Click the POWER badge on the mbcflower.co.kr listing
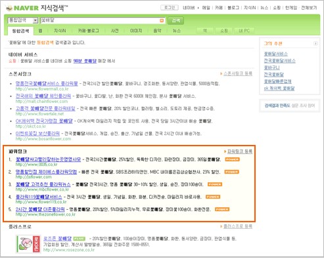The height and width of the screenshot is (259, 324). tap(215, 184)
